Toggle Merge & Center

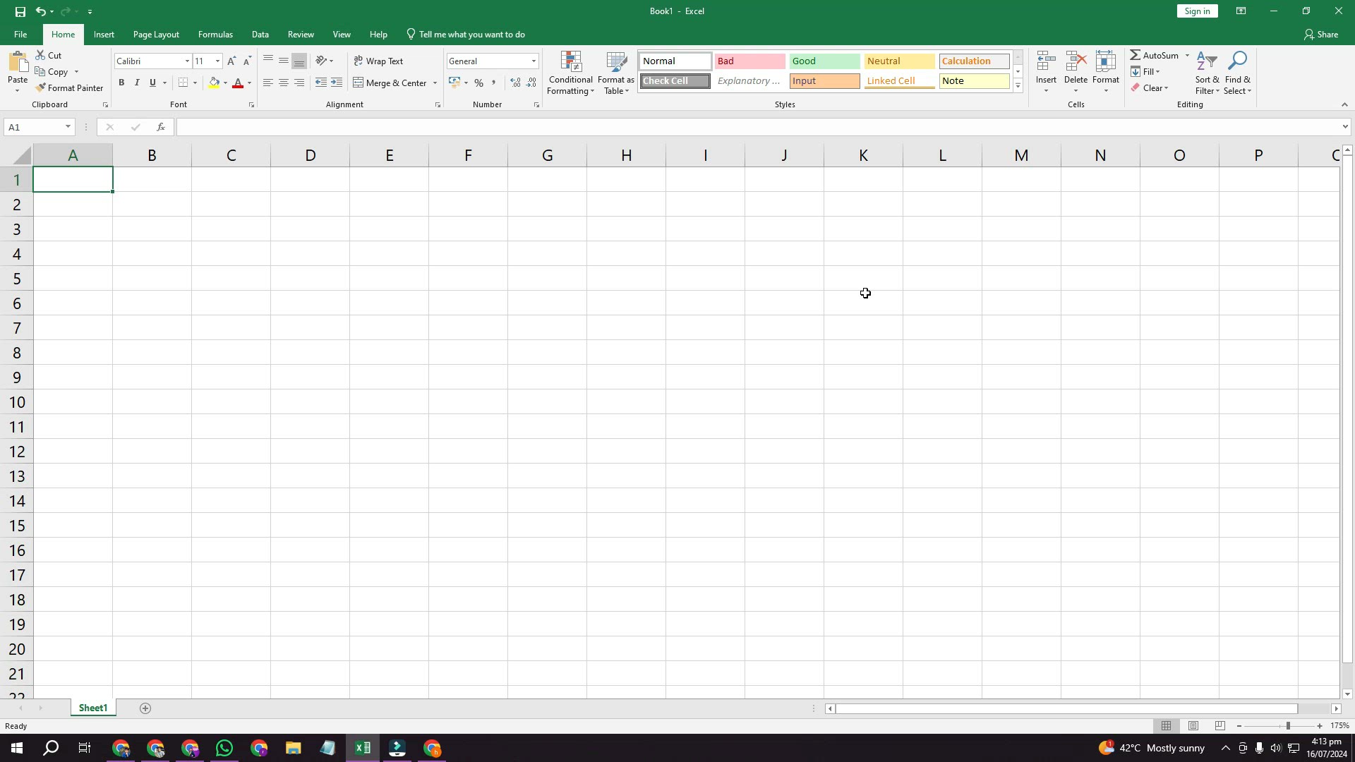pos(390,83)
